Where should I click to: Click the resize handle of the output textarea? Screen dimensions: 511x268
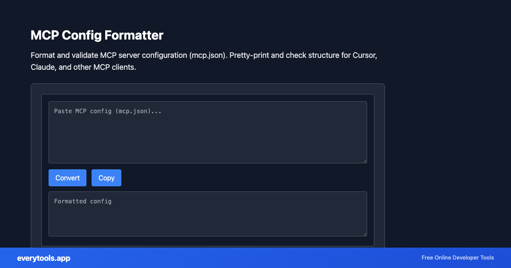click(x=365, y=234)
